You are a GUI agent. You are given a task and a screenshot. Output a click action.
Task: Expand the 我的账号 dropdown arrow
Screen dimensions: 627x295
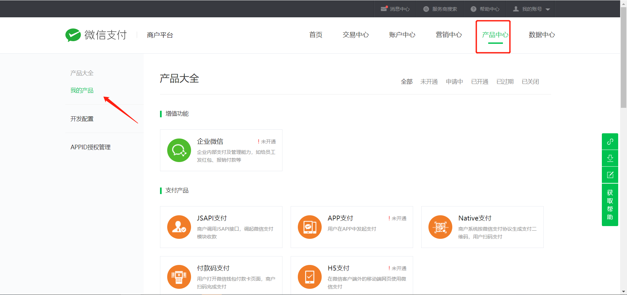pyautogui.click(x=548, y=9)
